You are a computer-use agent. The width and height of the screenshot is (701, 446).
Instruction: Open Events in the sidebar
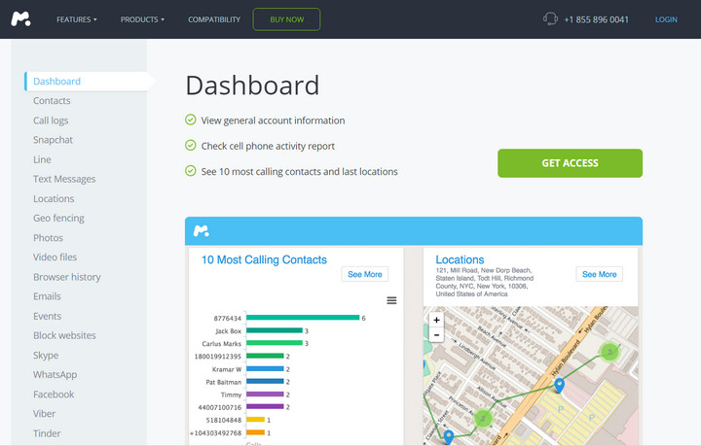(47, 316)
